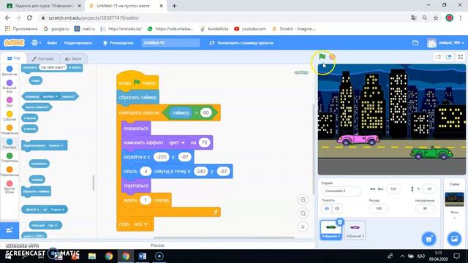The width and height of the screenshot is (468, 263).
Task: Toggle the громкость reporter checkbox
Action: click(24, 164)
